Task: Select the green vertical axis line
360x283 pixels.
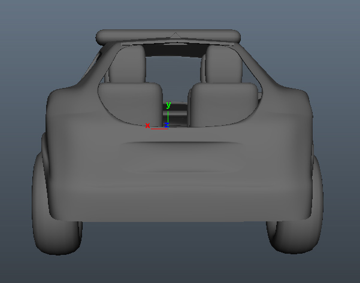Action: tap(168, 115)
